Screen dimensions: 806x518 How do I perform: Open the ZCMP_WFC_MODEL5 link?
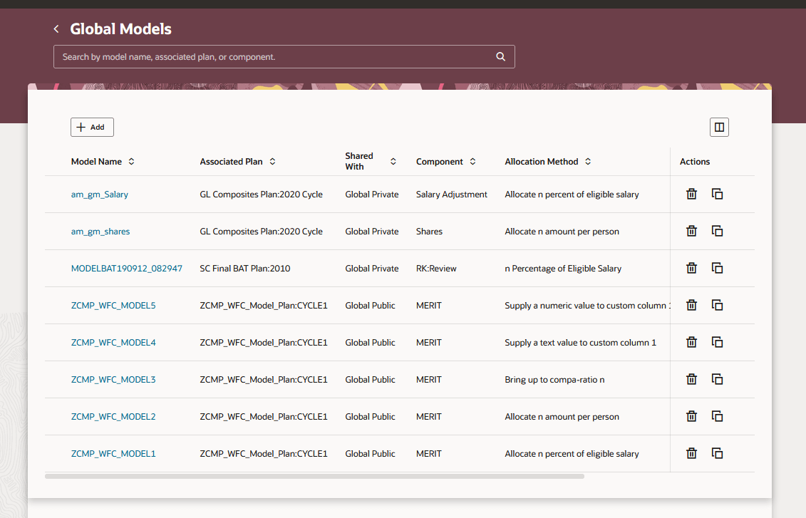[113, 305]
